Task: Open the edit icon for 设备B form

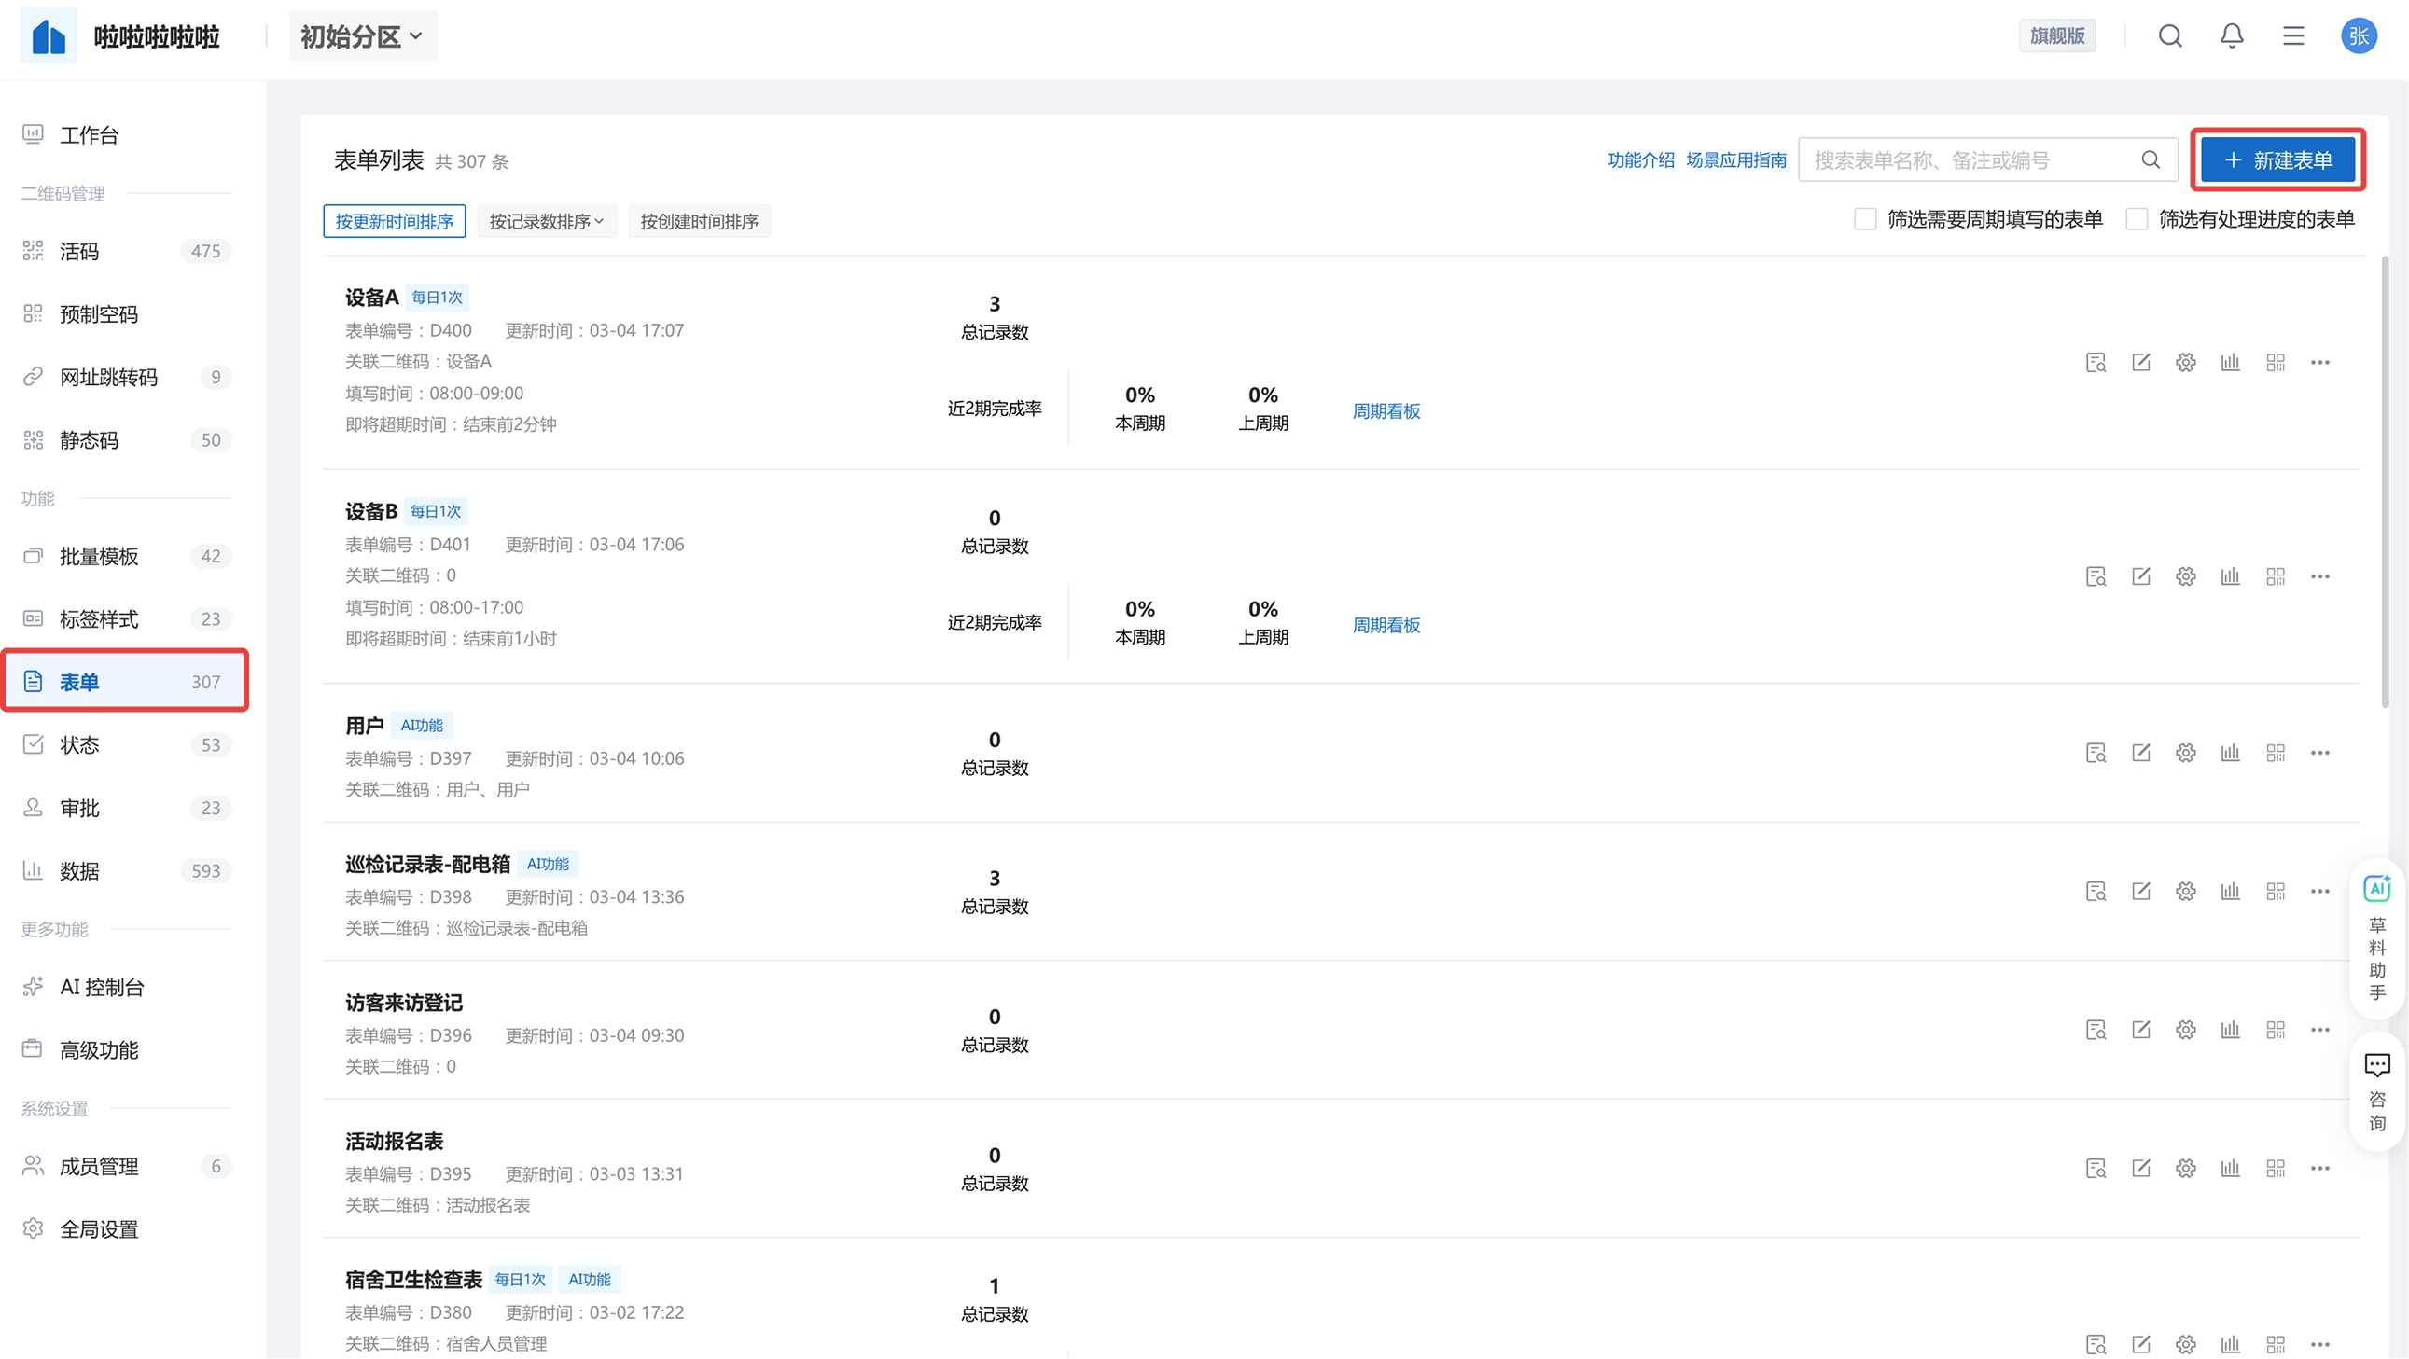Action: click(2139, 576)
